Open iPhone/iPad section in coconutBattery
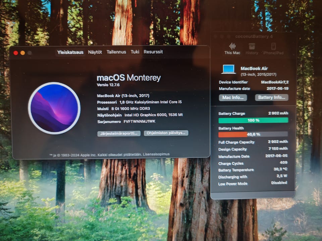 tap(273, 49)
